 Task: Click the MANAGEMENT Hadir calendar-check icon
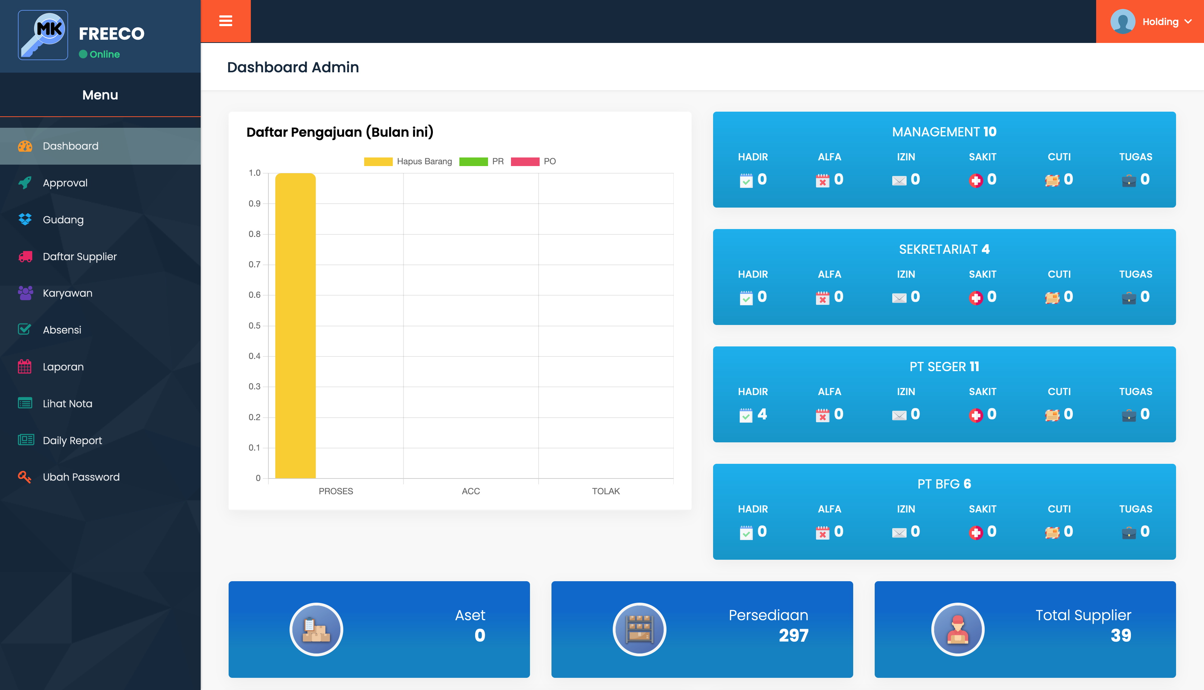click(x=746, y=180)
